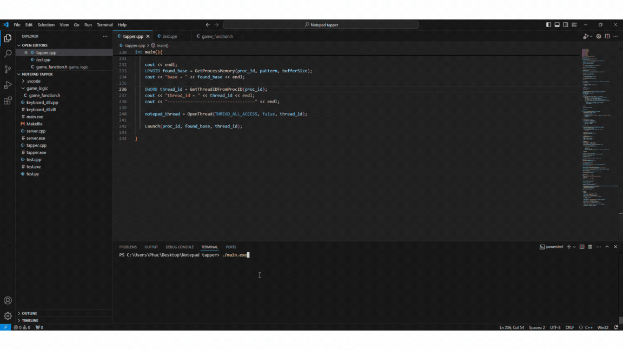Click the Ln 236, Col 54 indicator

(x=511, y=327)
